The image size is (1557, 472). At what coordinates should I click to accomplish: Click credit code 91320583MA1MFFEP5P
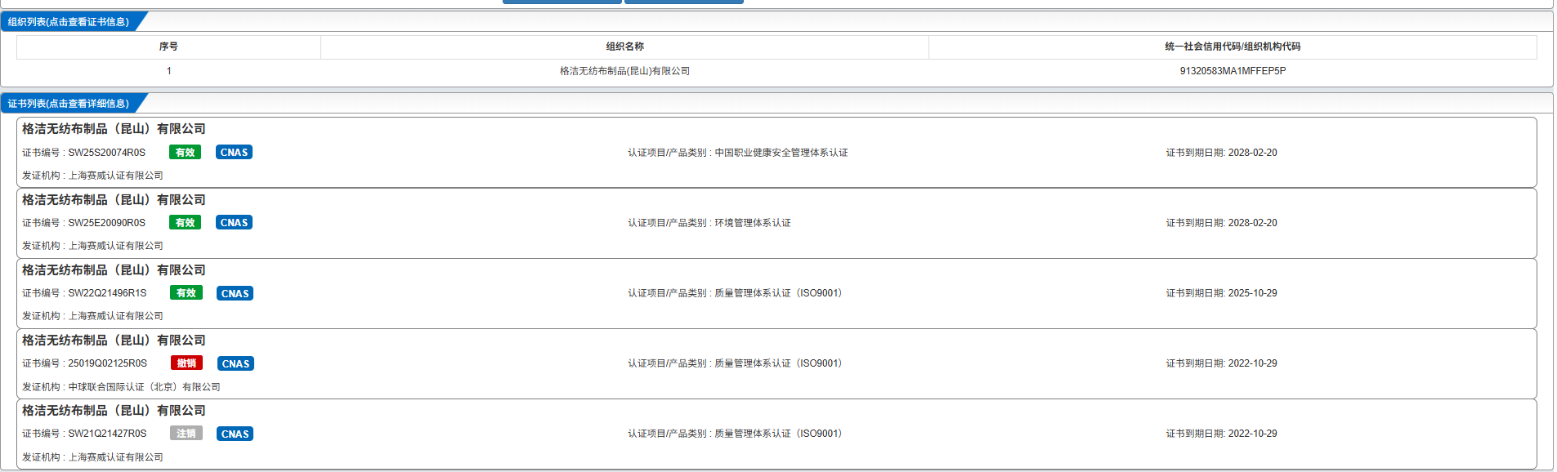tap(1233, 71)
